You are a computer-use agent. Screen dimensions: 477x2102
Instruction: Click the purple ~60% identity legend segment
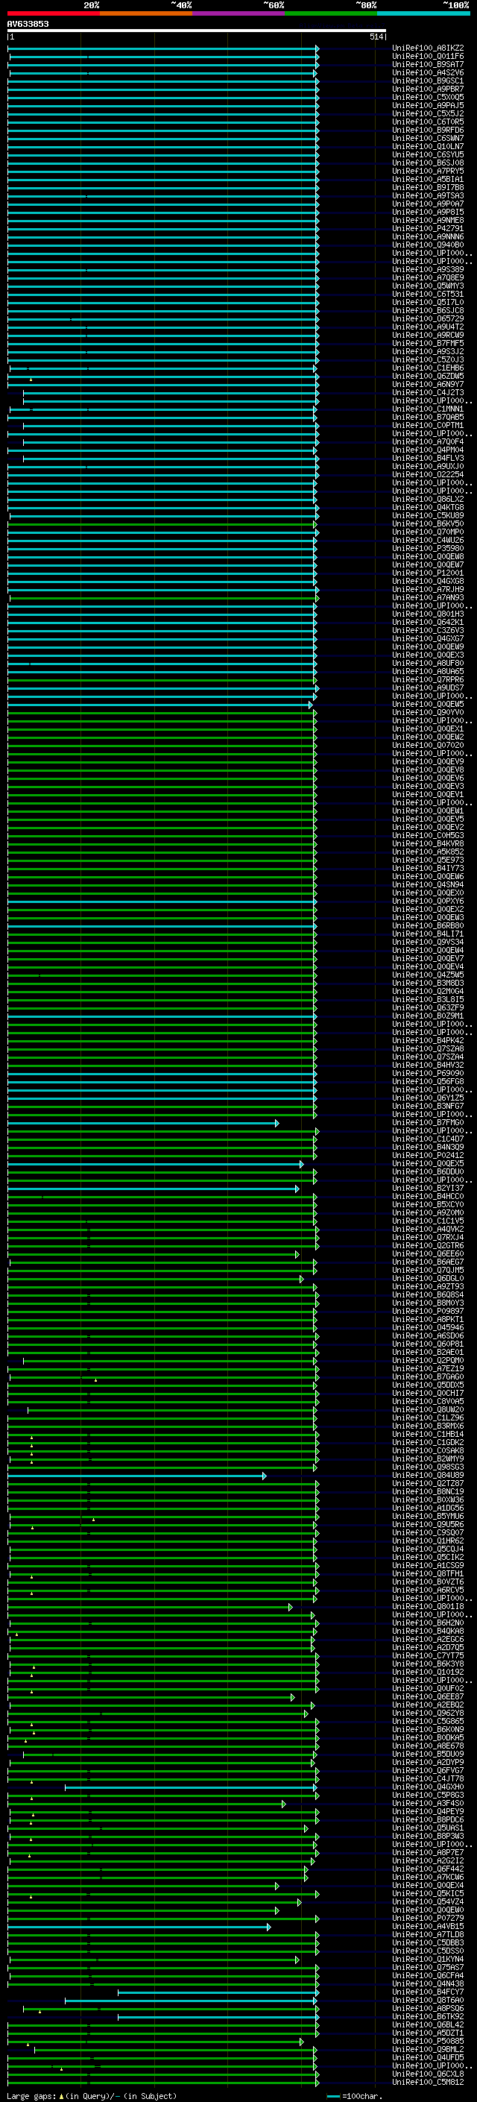click(x=238, y=13)
